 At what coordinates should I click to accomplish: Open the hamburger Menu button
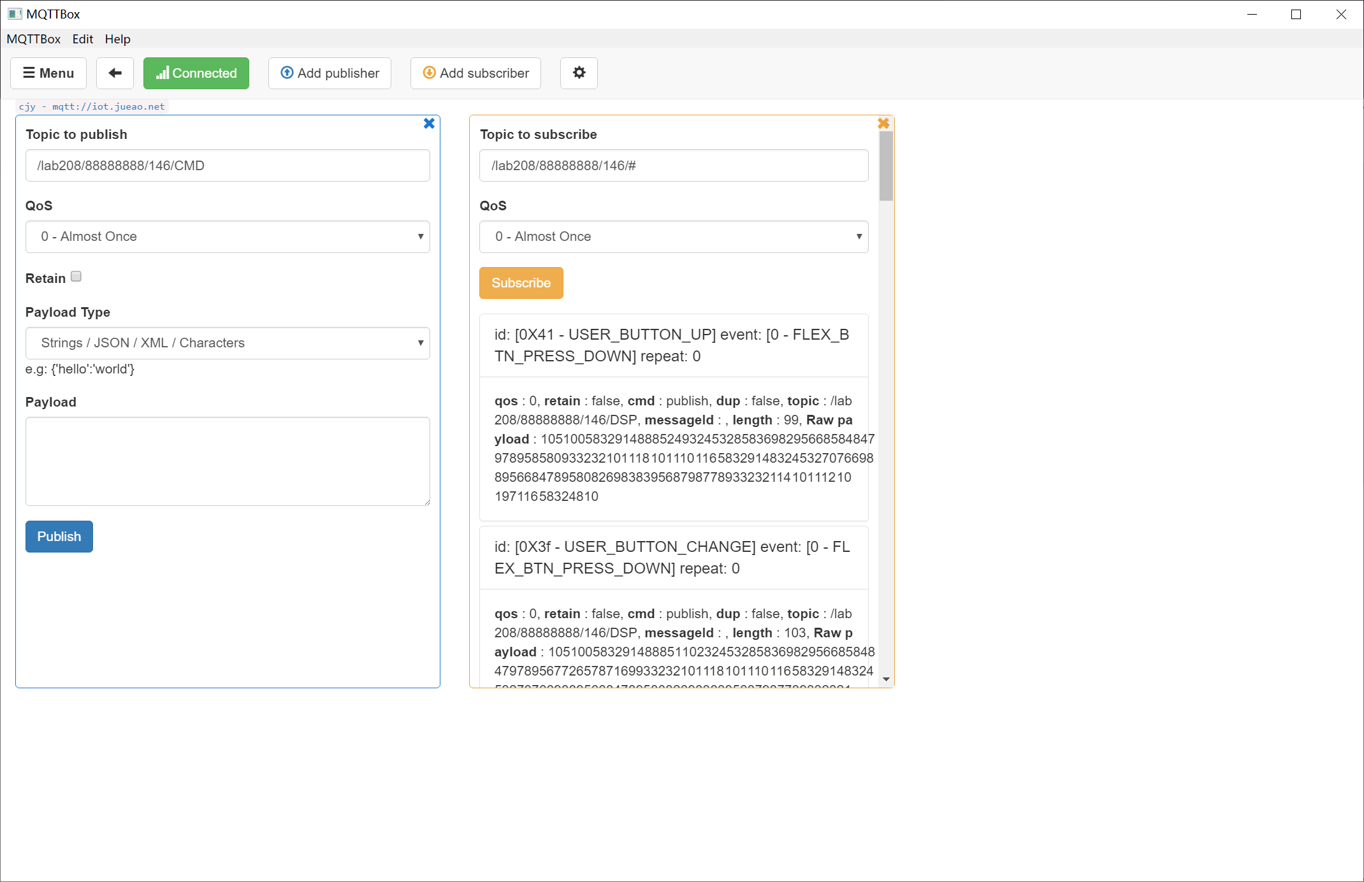click(48, 73)
